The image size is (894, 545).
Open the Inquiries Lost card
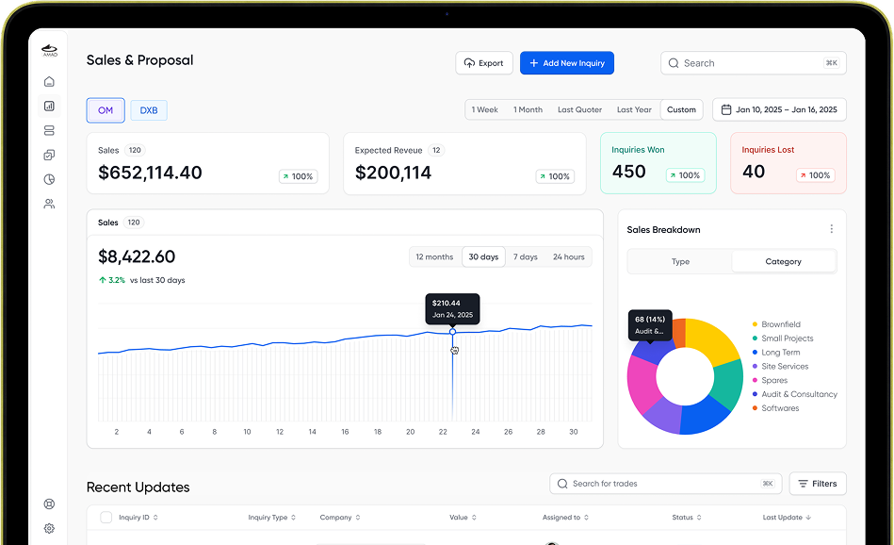(x=788, y=163)
